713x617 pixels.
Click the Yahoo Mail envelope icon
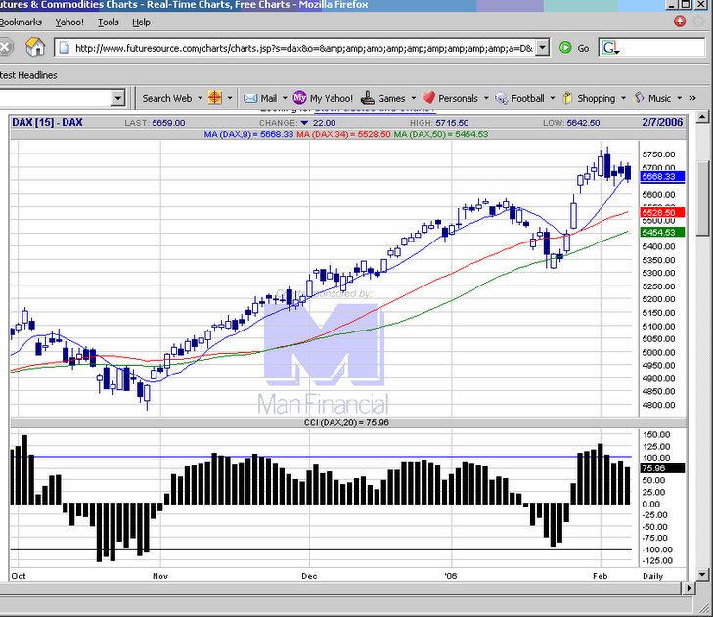click(x=250, y=98)
